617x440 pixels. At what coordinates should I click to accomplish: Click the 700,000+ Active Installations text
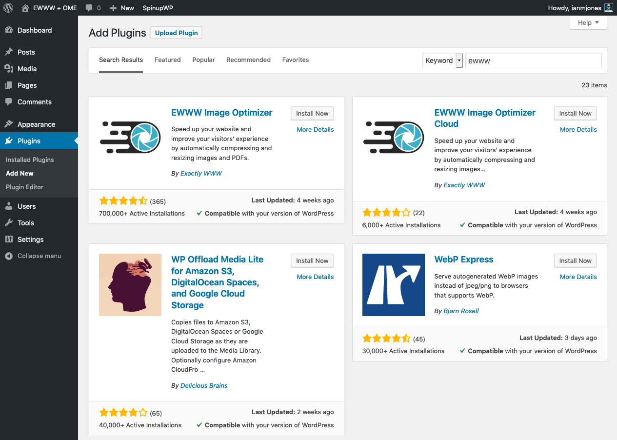pos(142,213)
